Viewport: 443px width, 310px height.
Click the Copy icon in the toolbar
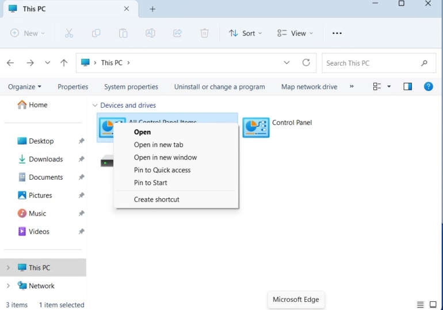[x=96, y=33]
